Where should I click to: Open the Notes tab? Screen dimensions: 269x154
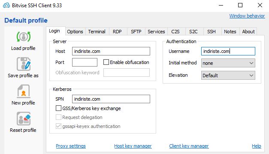[x=230, y=32]
